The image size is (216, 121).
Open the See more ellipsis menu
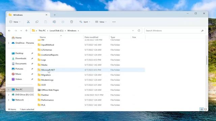point(114,22)
